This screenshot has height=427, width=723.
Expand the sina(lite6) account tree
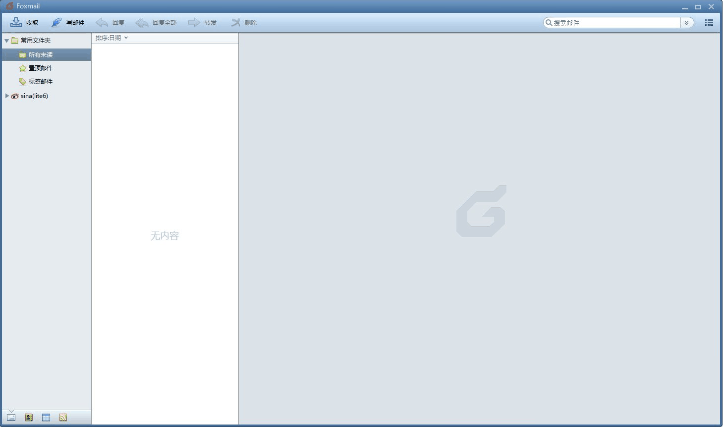point(6,95)
